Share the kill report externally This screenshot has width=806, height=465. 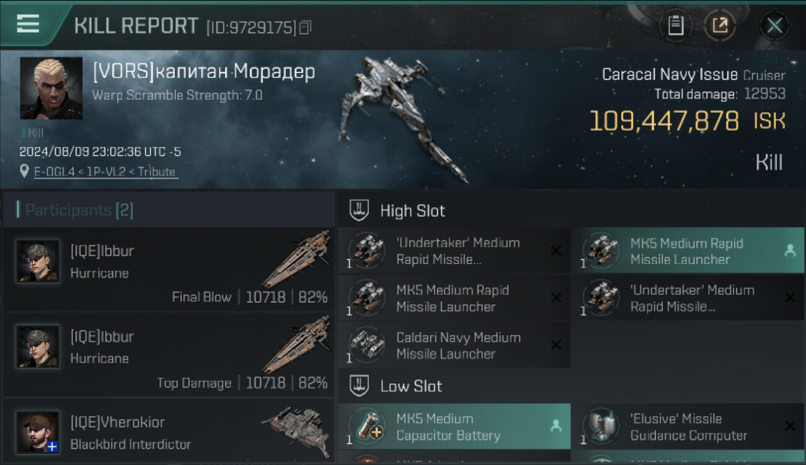[x=719, y=26]
